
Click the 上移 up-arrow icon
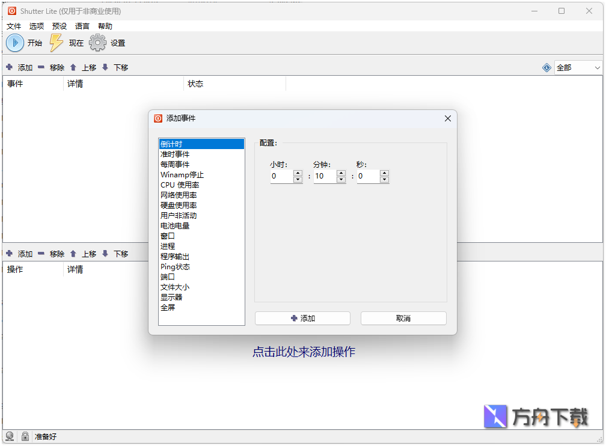[x=73, y=67]
